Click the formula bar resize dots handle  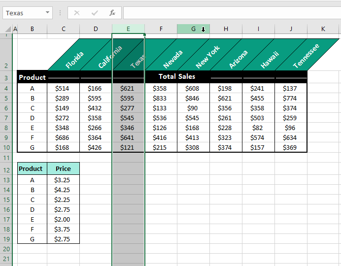click(60, 13)
